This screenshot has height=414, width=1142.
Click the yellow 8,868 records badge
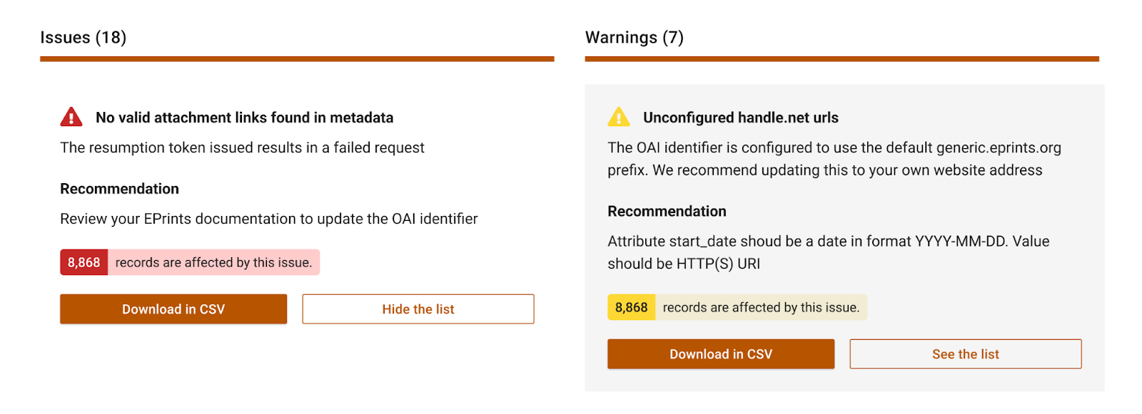tap(632, 307)
